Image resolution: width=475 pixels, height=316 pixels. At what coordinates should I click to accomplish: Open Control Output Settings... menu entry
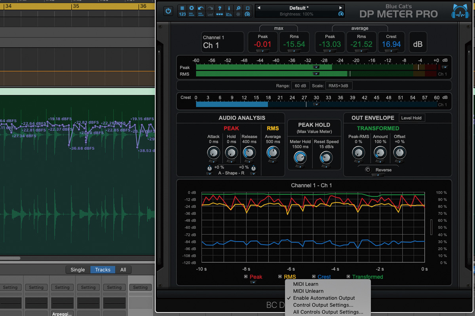328,305
